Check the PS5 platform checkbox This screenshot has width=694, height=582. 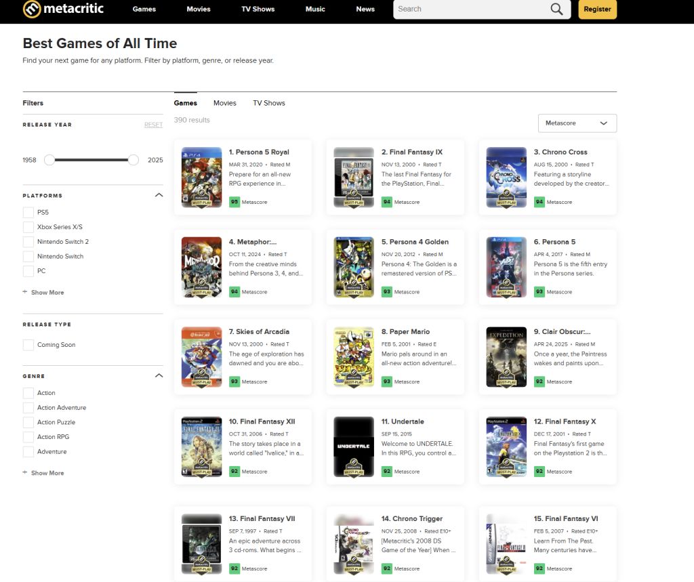[28, 213]
